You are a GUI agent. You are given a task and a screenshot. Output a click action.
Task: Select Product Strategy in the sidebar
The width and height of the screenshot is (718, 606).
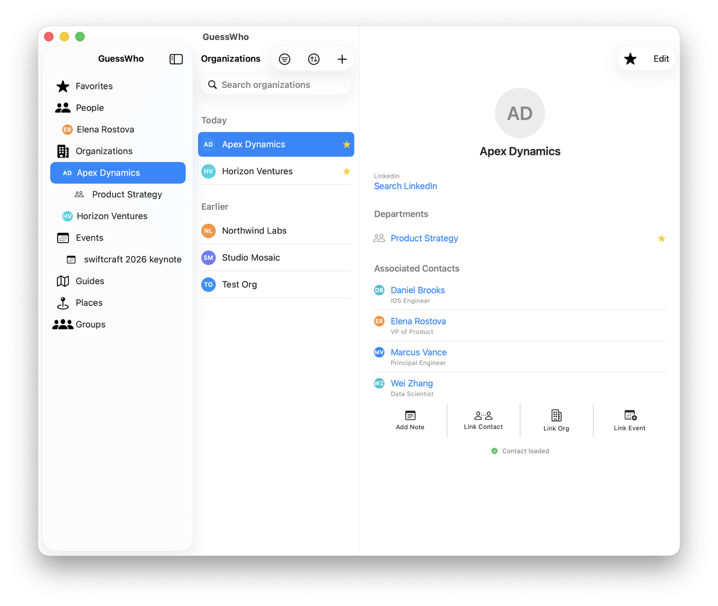pyautogui.click(x=118, y=195)
